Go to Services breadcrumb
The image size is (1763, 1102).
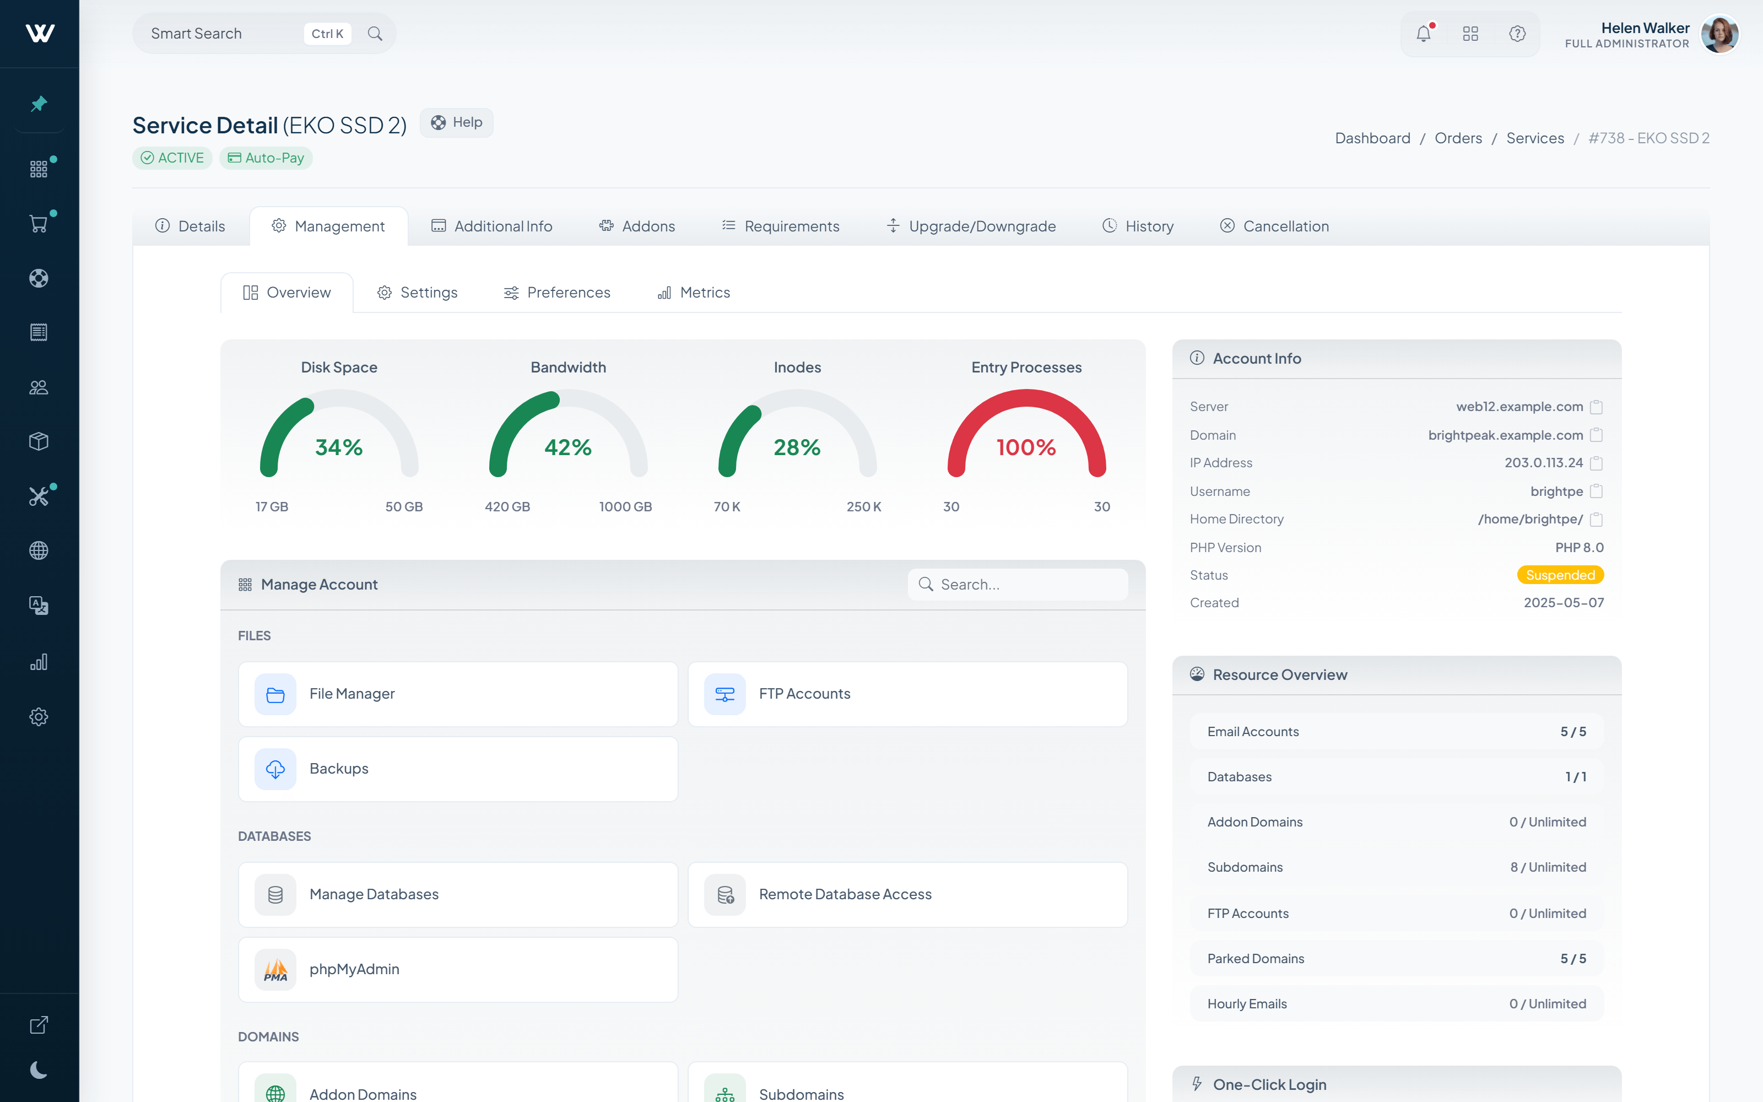1535,138
